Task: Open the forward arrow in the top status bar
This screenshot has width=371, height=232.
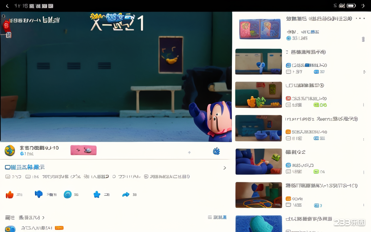Action: point(363,6)
